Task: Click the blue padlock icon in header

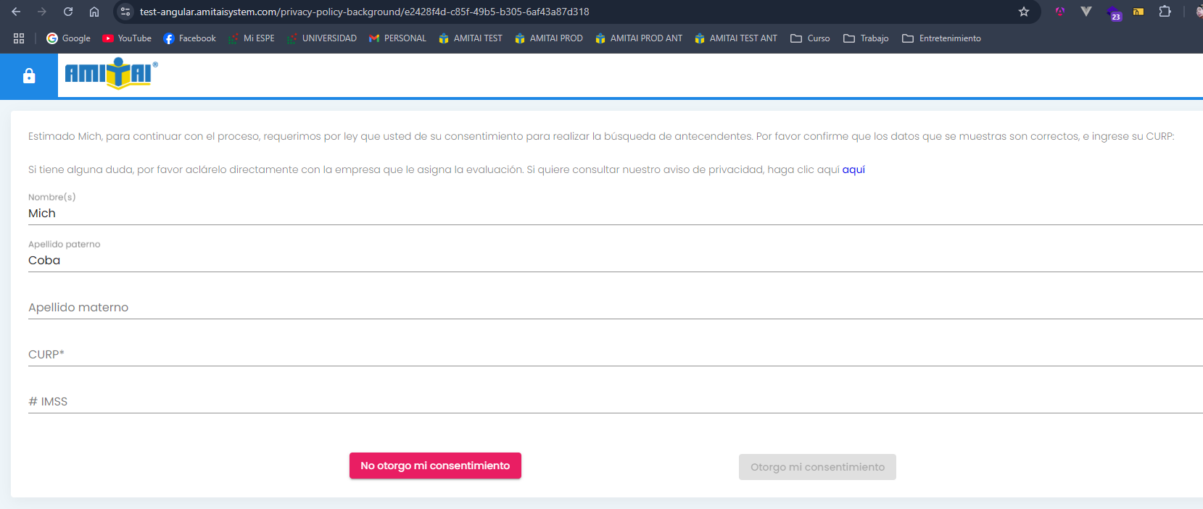Action: [29, 76]
